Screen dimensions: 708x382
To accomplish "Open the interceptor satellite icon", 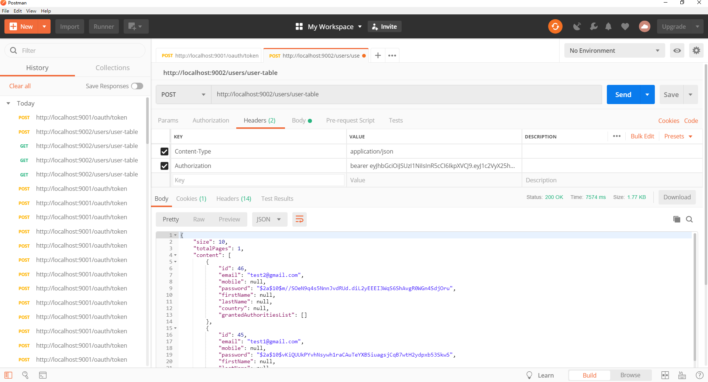I will pyautogui.click(x=577, y=27).
